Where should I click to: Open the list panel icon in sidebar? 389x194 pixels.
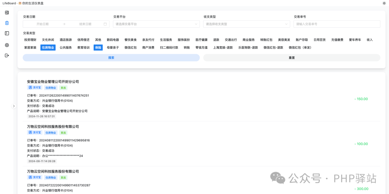[x=7, y=33]
